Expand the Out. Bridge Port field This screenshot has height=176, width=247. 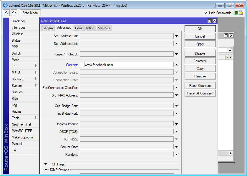point(176,106)
